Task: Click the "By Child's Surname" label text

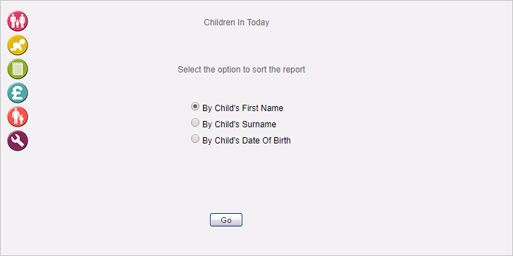Action: 239,124
